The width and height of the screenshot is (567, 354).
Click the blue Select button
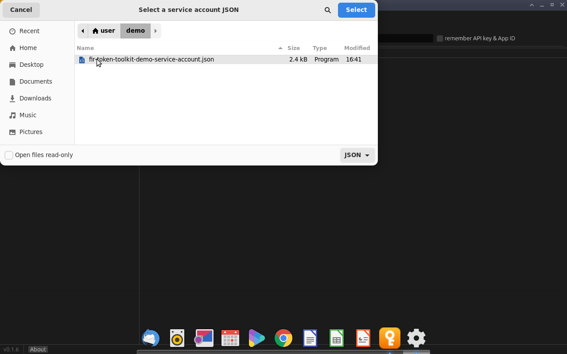(x=357, y=10)
